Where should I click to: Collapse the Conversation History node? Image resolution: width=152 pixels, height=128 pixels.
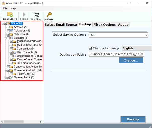click(6, 71)
